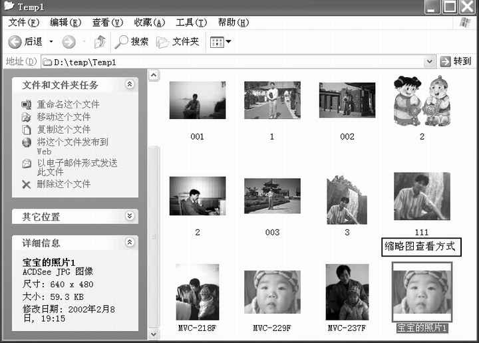Click the file name label MVC-229F
Image resolution: width=479 pixels, height=343 pixels.
[x=272, y=328]
